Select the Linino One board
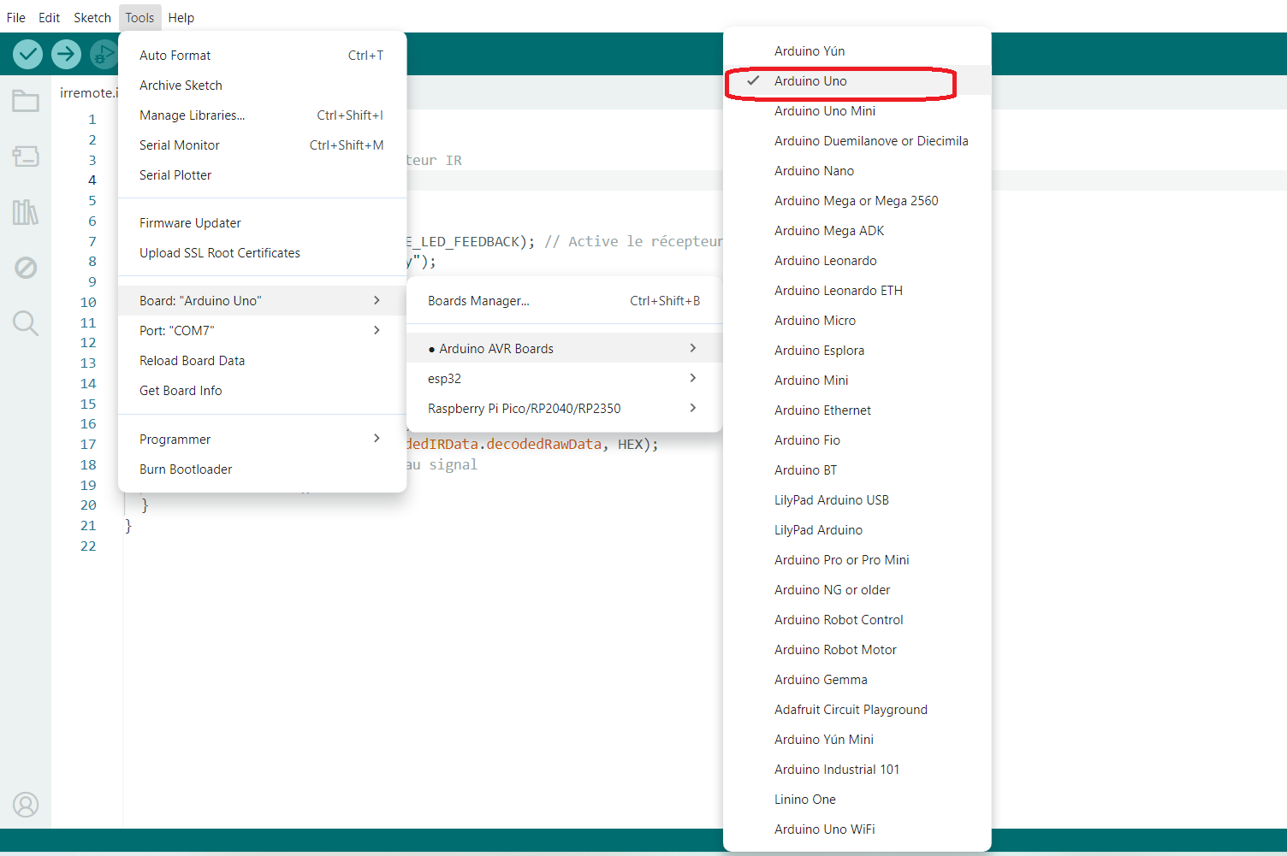 click(x=857, y=800)
